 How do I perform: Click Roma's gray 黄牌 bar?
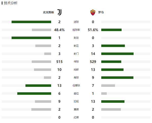tap(111, 109)
